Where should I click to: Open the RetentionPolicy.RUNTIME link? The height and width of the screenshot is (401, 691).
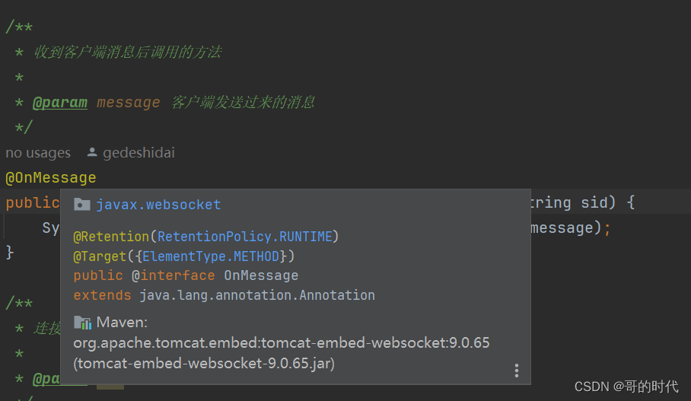245,237
